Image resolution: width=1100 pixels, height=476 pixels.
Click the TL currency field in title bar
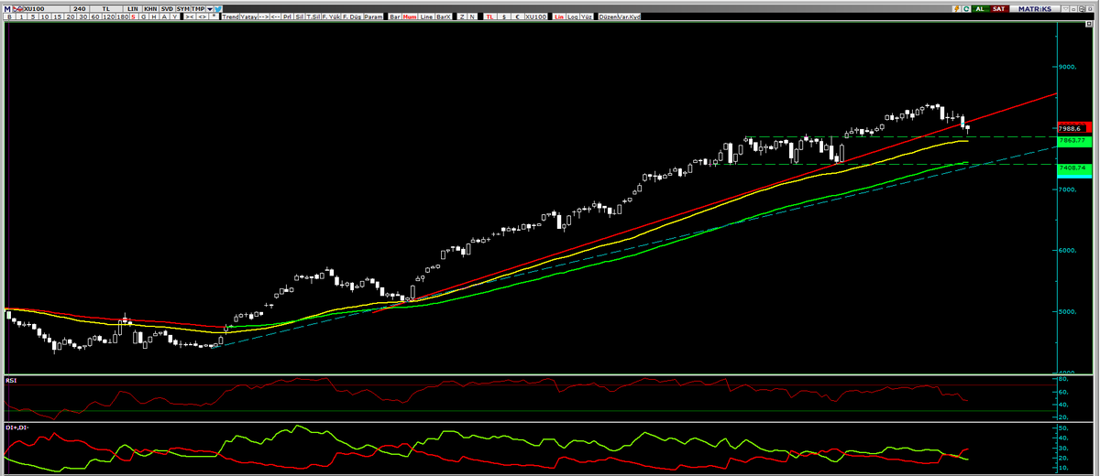pyautogui.click(x=106, y=8)
